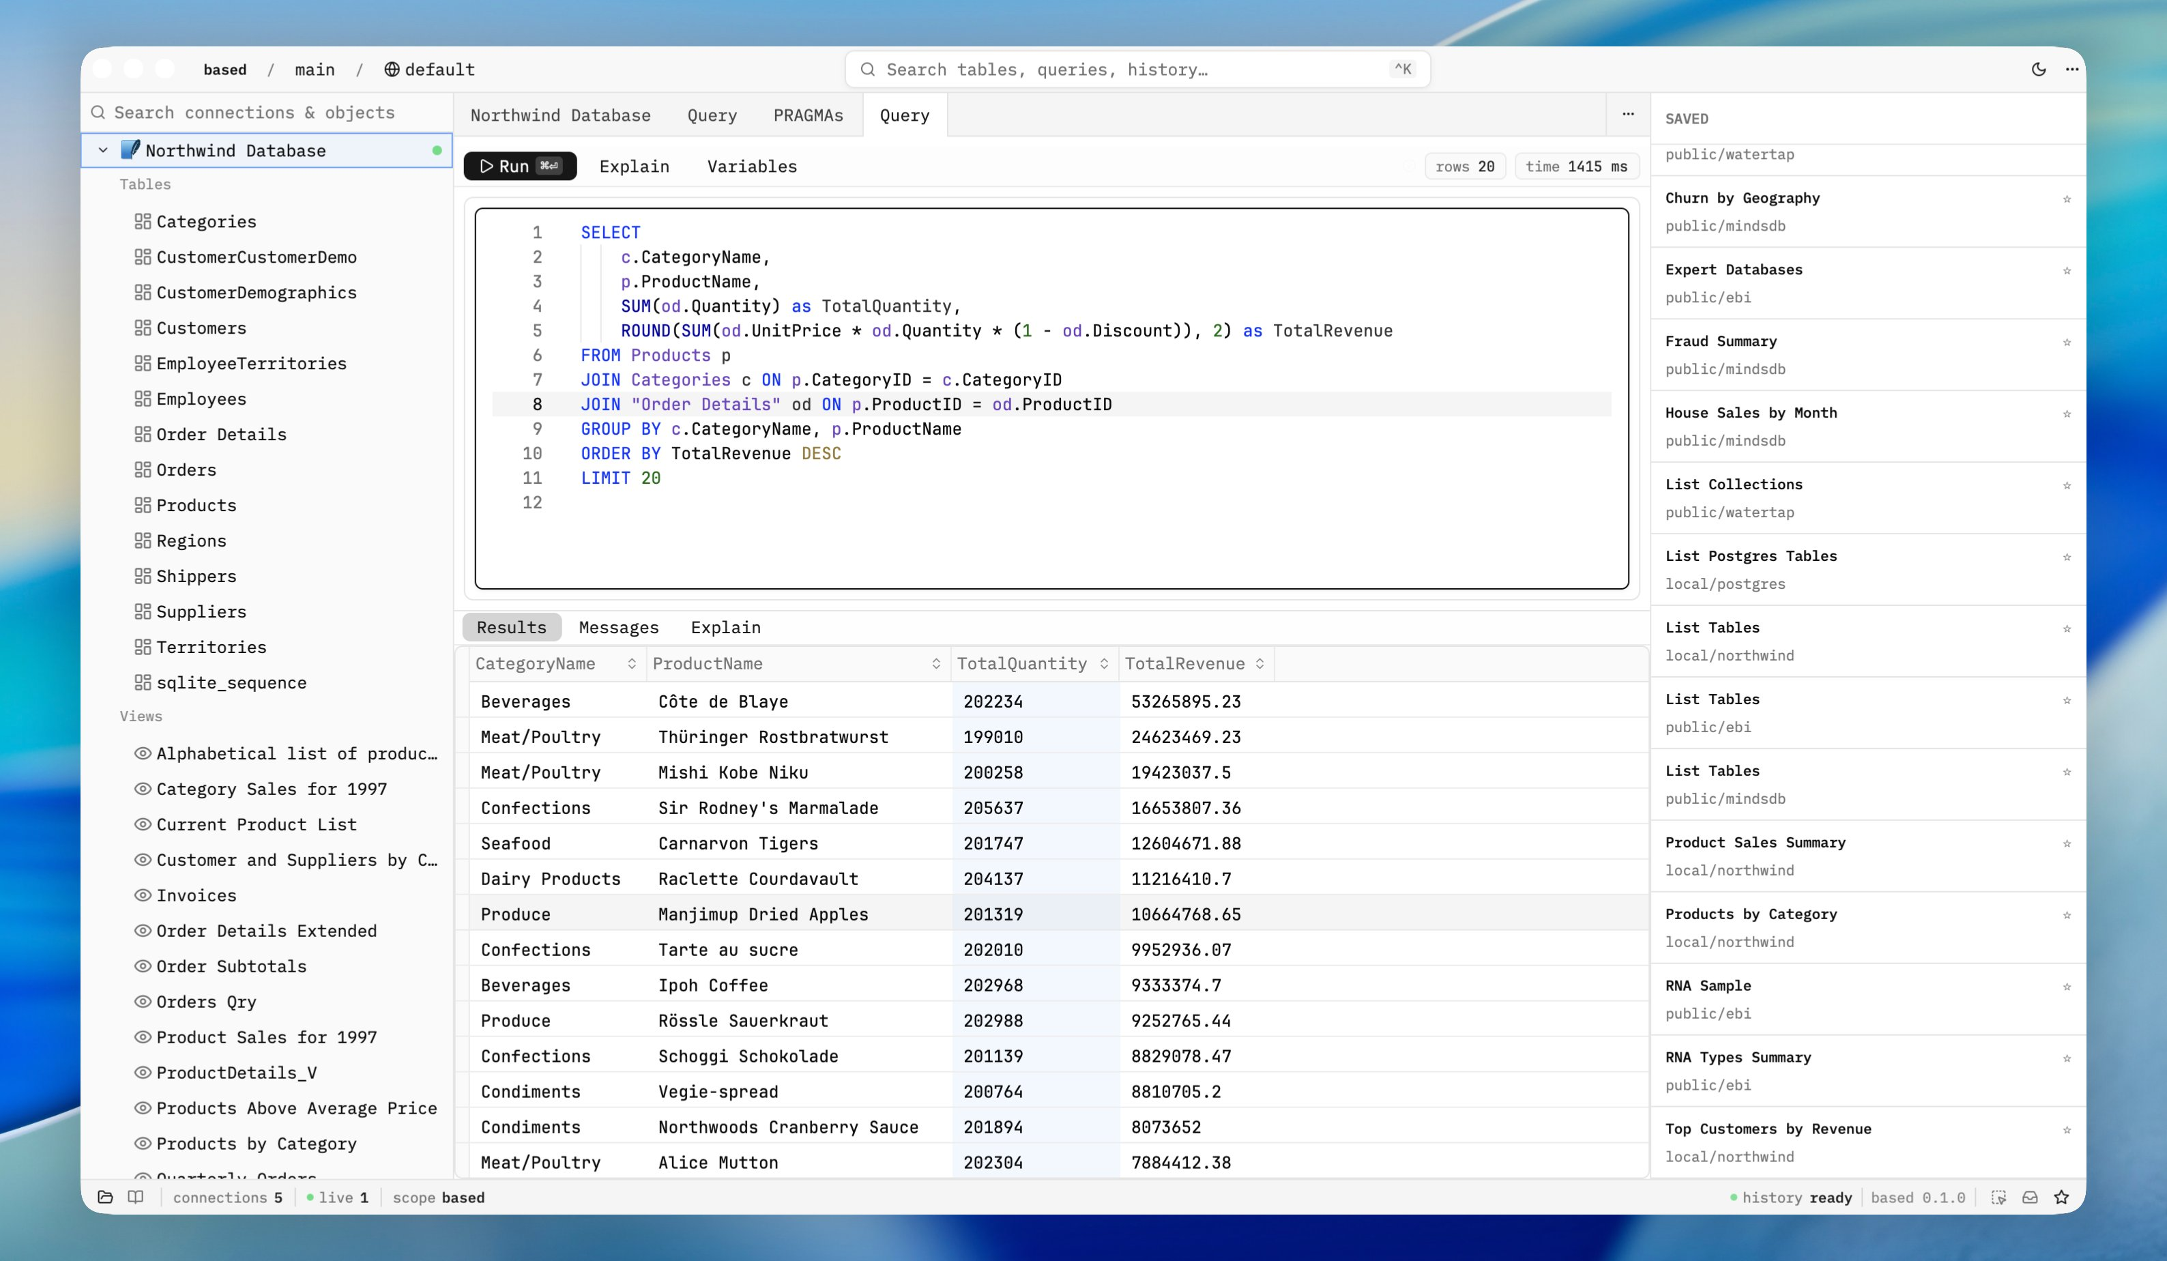Star the Products by Category saved query
This screenshot has height=1261, width=2167.
2067,914
